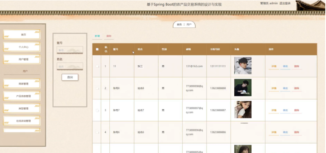Collapse the 用户管理 sidebar menu
This screenshot has height=153, width=326.
pyautogui.click(x=22, y=59)
